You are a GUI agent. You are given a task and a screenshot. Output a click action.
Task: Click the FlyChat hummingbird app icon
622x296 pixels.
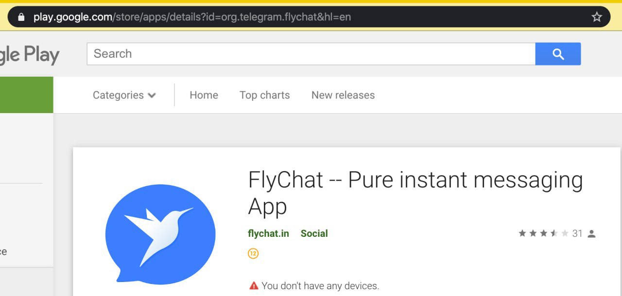tap(160, 233)
